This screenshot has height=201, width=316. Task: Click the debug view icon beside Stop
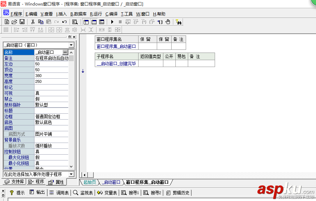[128, 22]
